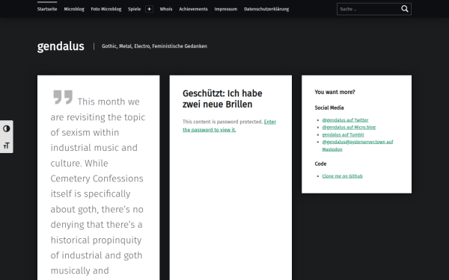Open post Geschützt: Ich habe zwei neue Brillen
Image resolution: width=449 pixels, height=280 pixels.
pyautogui.click(x=222, y=99)
